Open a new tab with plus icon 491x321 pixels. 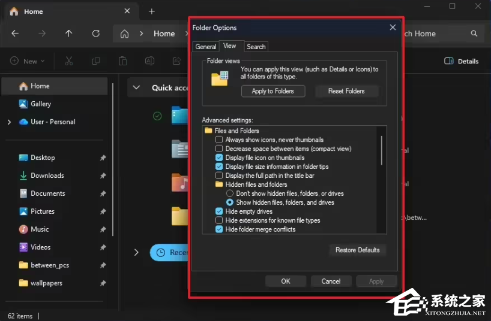[152, 11]
